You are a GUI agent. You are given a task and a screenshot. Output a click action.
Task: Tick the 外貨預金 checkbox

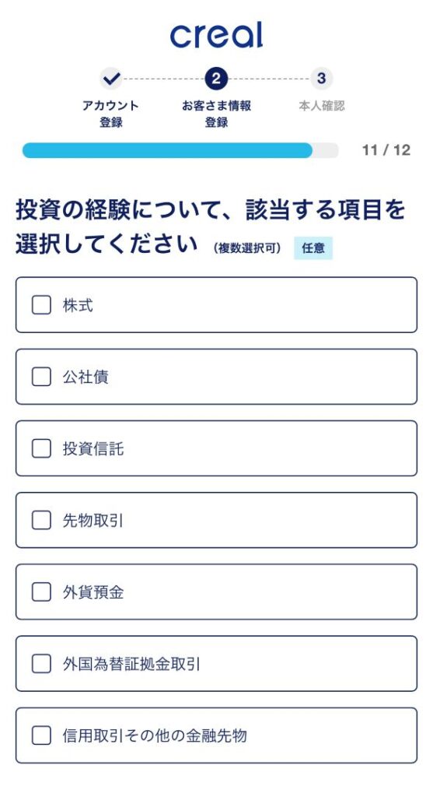coord(42,592)
